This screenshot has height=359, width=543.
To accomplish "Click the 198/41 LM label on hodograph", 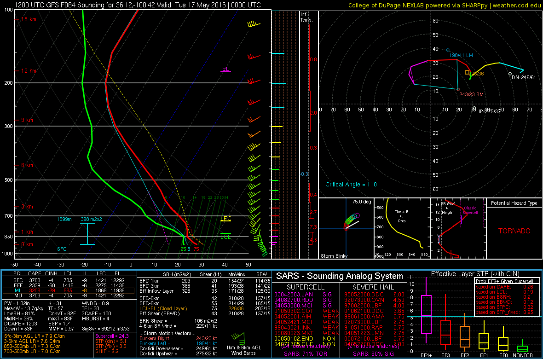I will click(461, 55).
